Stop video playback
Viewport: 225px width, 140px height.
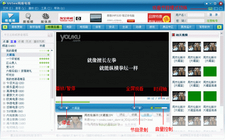coord(67,108)
